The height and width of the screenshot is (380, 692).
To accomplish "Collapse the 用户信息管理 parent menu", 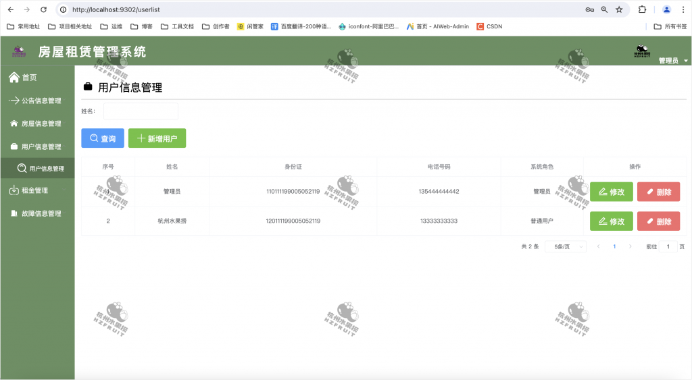I will [x=38, y=146].
